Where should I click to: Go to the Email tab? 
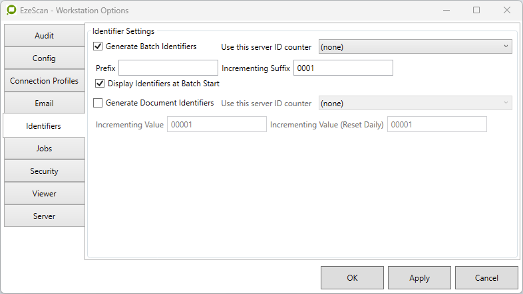pos(45,104)
